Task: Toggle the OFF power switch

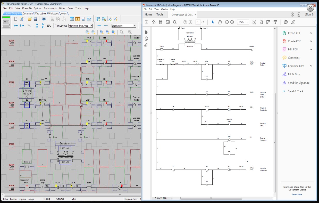Action: click(6, 23)
